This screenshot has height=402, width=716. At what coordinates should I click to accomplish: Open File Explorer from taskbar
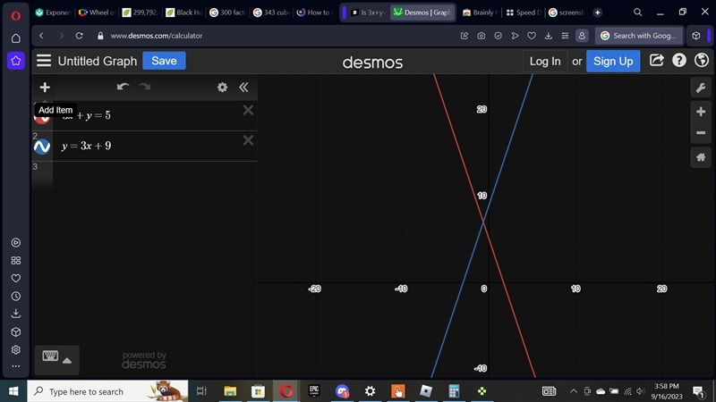pyautogui.click(x=230, y=391)
